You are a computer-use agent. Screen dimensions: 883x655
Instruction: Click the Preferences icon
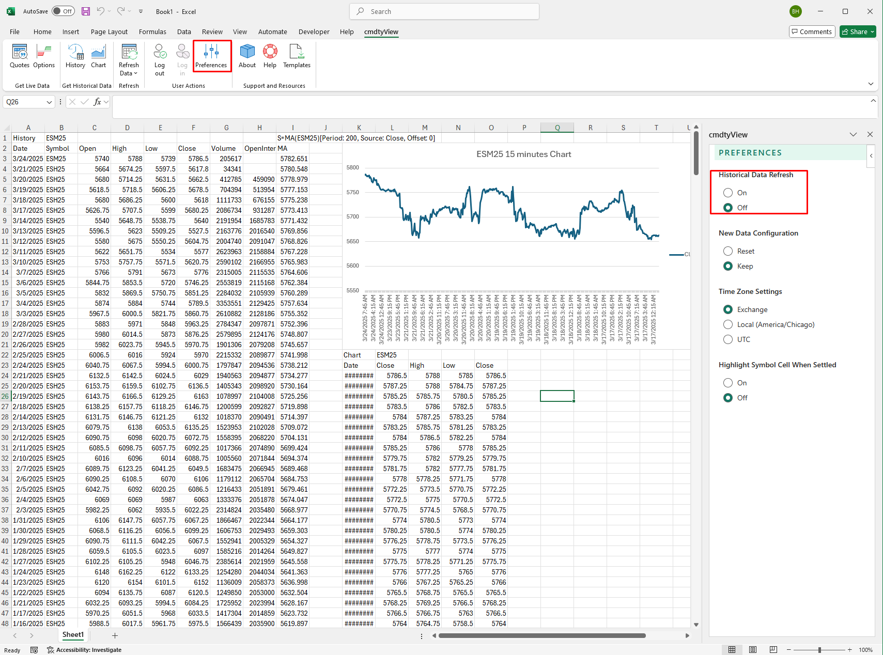coord(212,57)
